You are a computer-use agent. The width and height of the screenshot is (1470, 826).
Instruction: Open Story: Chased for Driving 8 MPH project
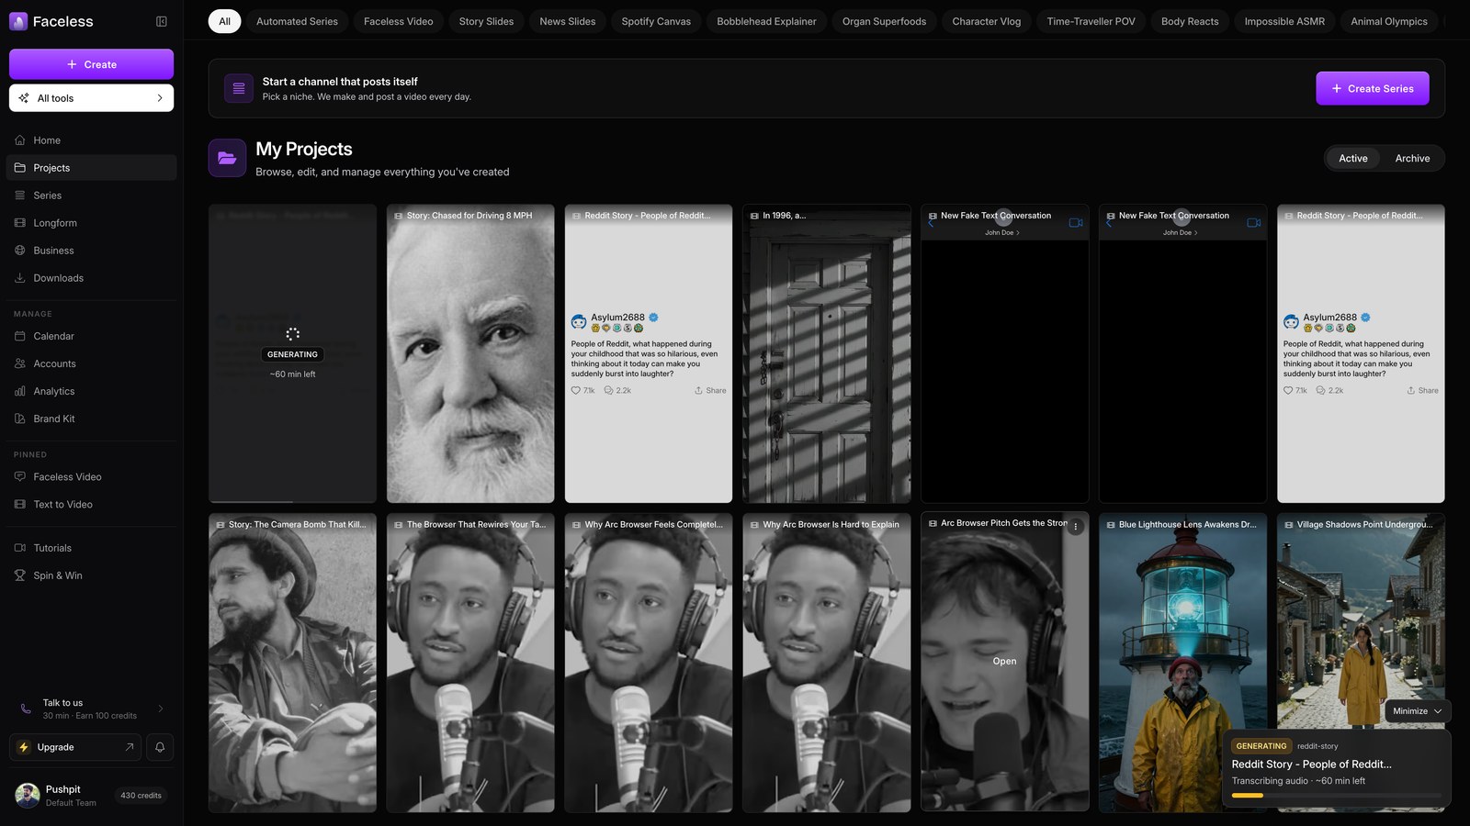click(x=470, y=353)
